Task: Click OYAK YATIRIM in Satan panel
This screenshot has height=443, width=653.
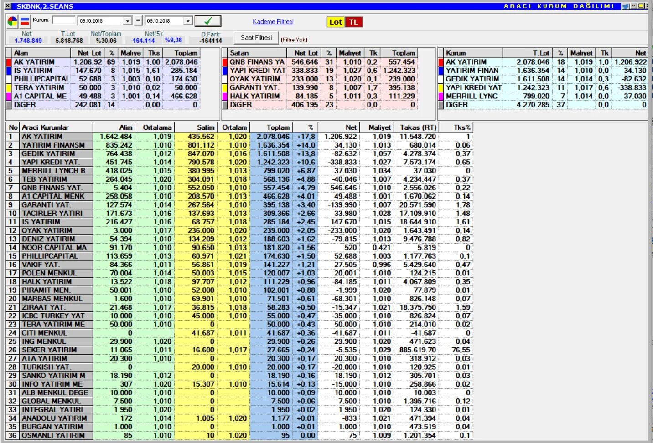Action: (255, 79)
